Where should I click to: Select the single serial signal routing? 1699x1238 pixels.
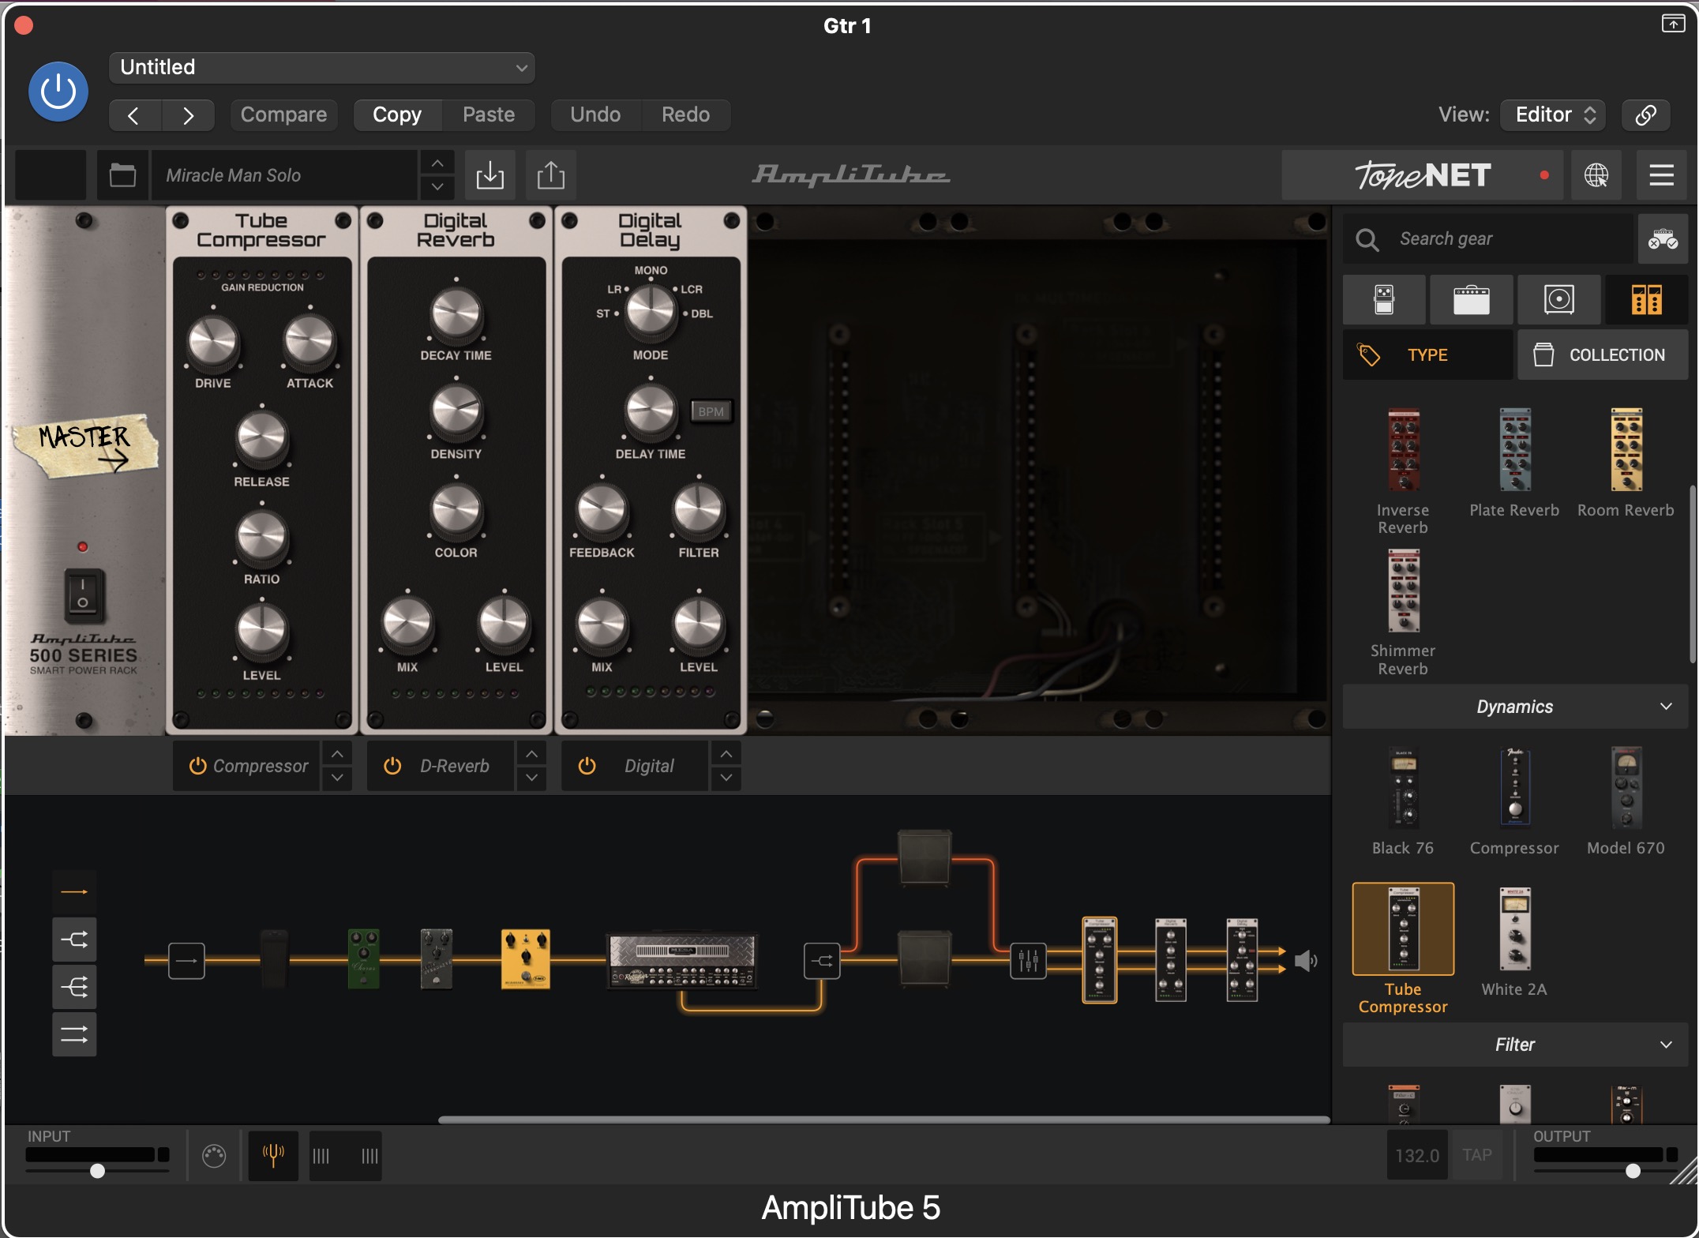point(74,892)
